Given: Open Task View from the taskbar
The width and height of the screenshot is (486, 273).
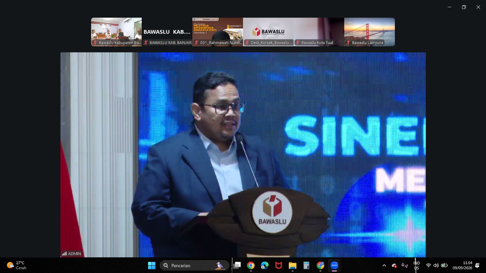Looking at the screenshot, I should (x=237, y=266).
